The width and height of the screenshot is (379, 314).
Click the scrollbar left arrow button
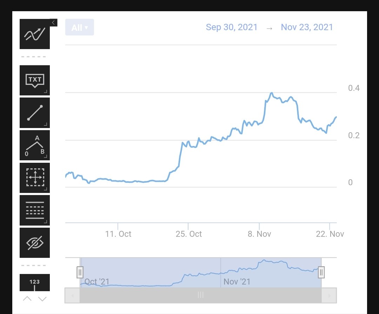tap(72, 295)
